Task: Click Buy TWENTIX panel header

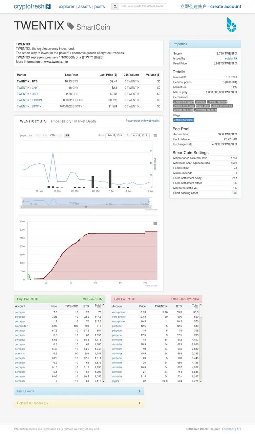Action: pyautogui.click(x=59, y=299)
